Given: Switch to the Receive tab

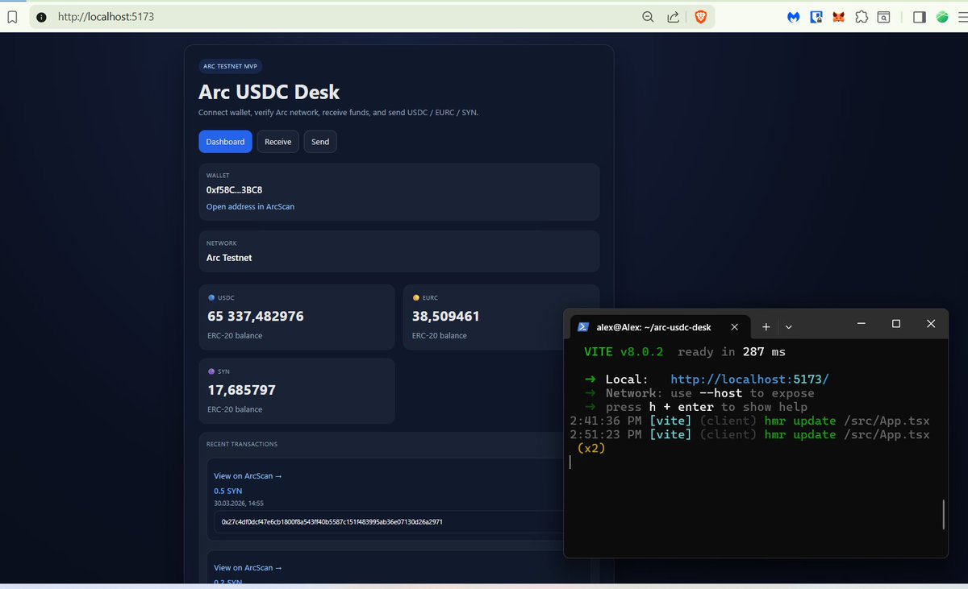Looking at the screenshot, I should (278, 142).
